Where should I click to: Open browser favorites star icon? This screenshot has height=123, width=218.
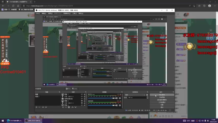[199, 6]
